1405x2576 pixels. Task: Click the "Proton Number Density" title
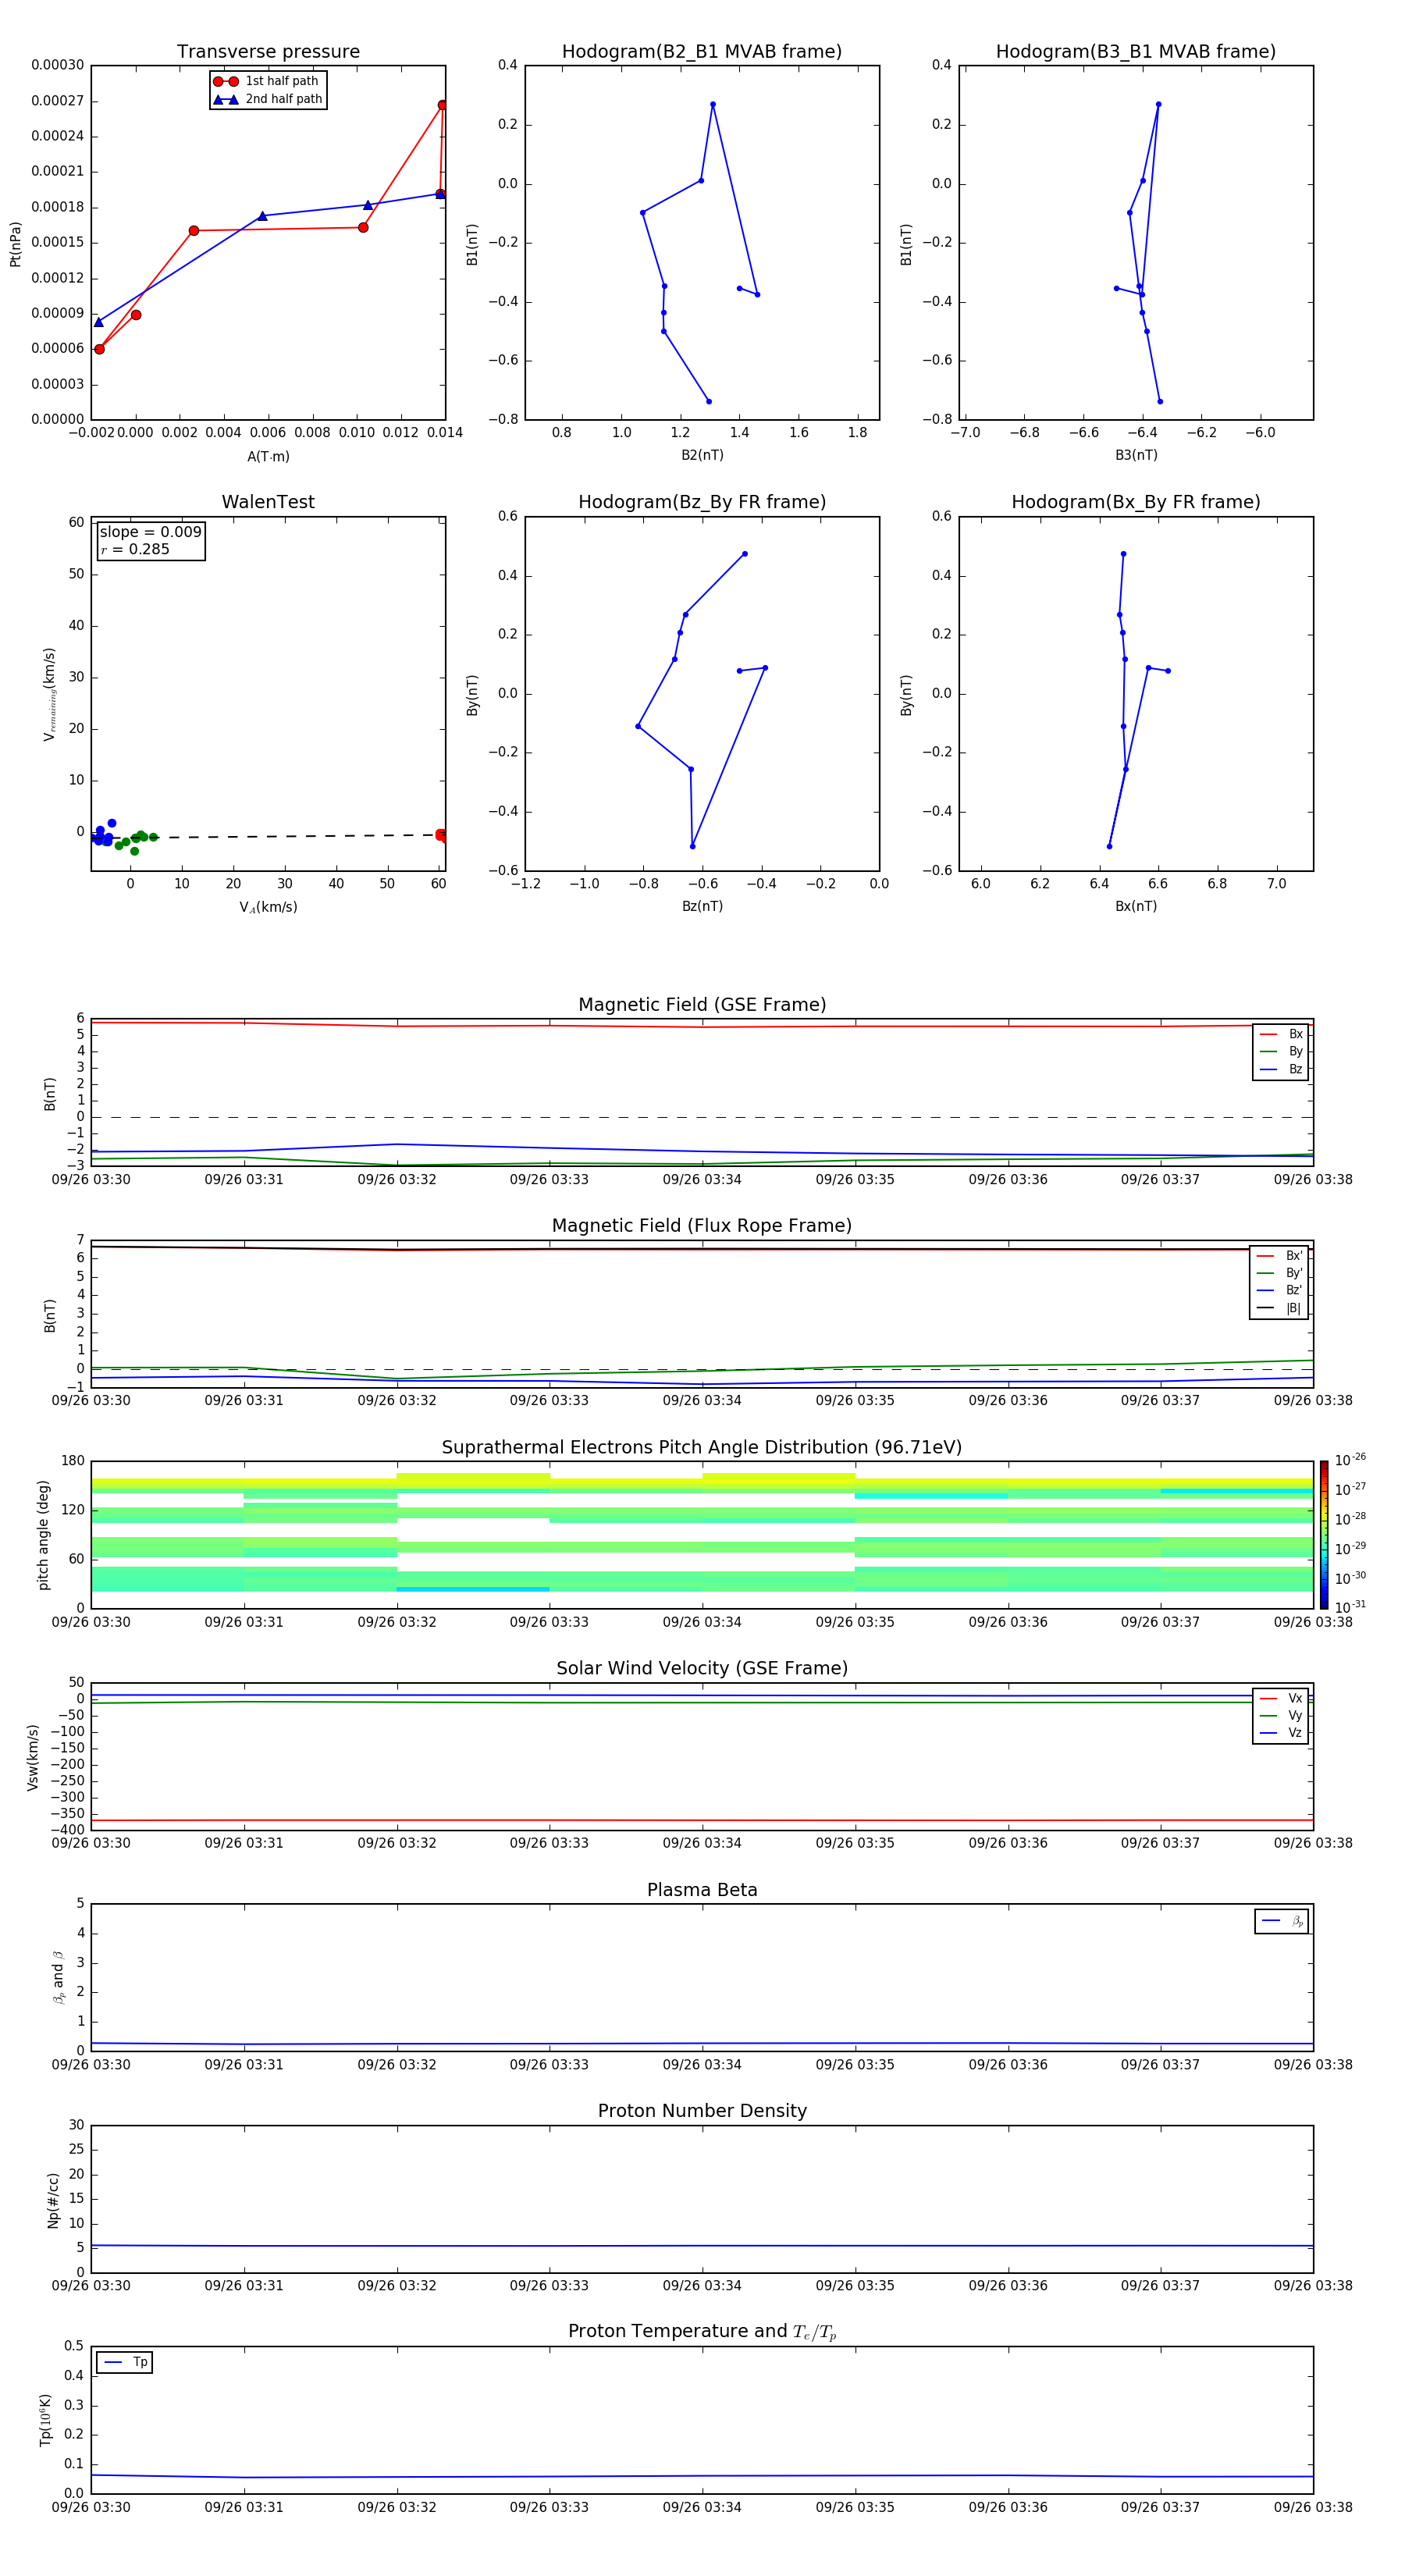coord(702,2111)
